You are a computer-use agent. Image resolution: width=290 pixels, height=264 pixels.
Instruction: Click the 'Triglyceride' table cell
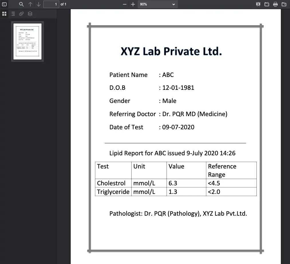point(113,192)
